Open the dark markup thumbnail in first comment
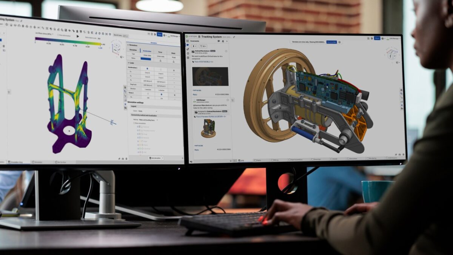 click(210, 76)
